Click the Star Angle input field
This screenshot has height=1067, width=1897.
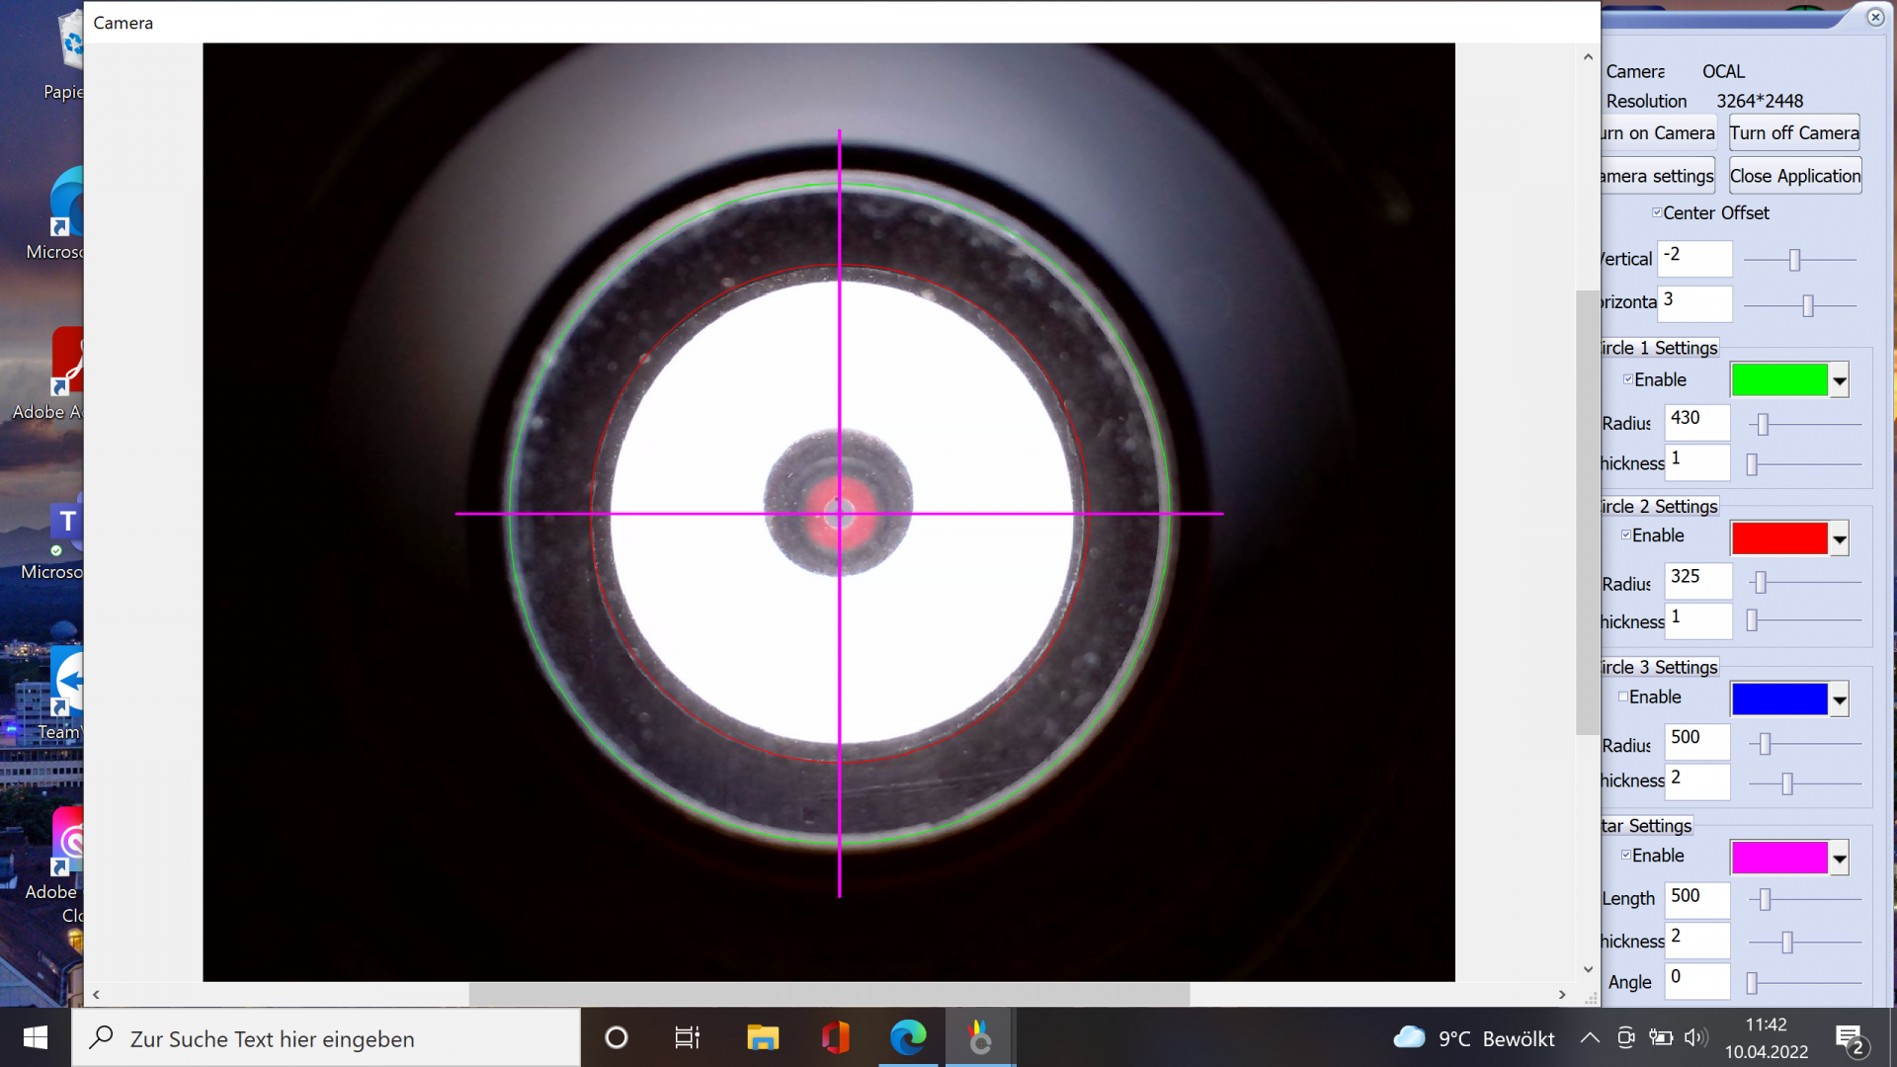[1697, 981]
